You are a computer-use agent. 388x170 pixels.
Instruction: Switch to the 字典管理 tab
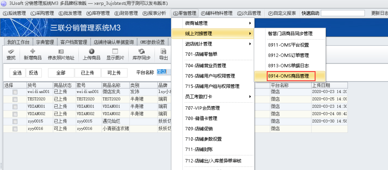coord(45,42)
